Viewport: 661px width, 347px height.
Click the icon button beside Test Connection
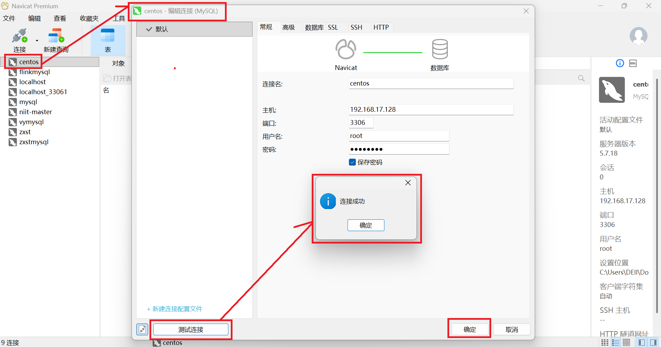tap(142, 329)
